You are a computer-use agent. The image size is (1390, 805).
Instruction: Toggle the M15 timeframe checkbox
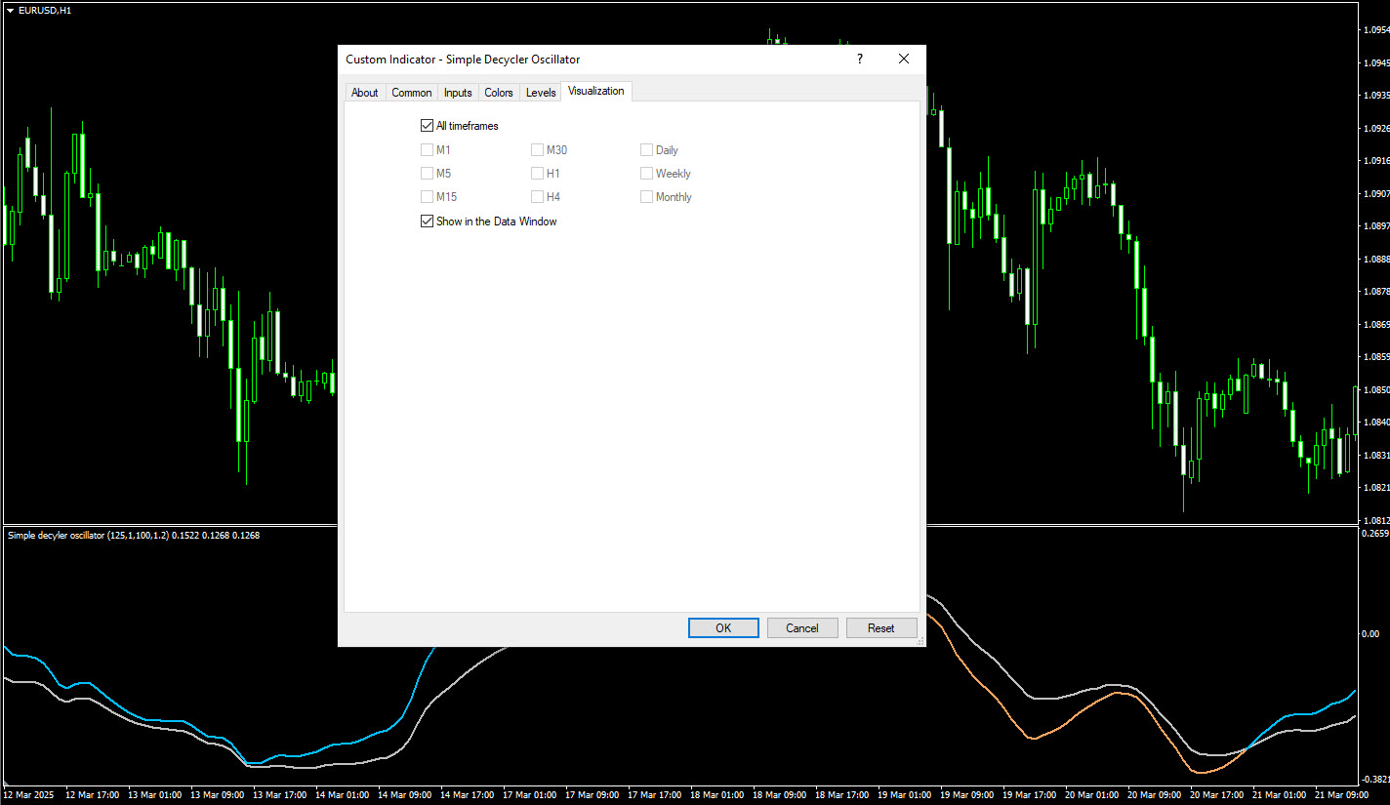(427, 197)
